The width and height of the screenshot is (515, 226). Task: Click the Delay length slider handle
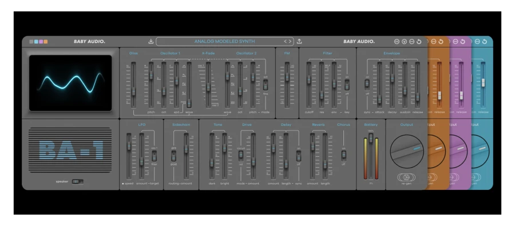286,164
